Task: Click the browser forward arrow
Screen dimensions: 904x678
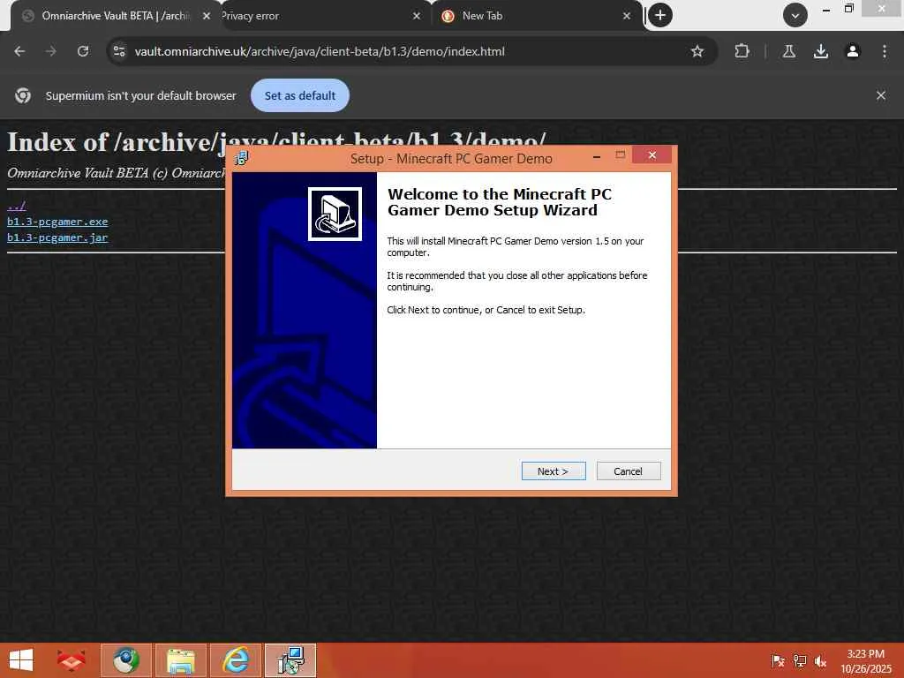Action: point(51,51)
